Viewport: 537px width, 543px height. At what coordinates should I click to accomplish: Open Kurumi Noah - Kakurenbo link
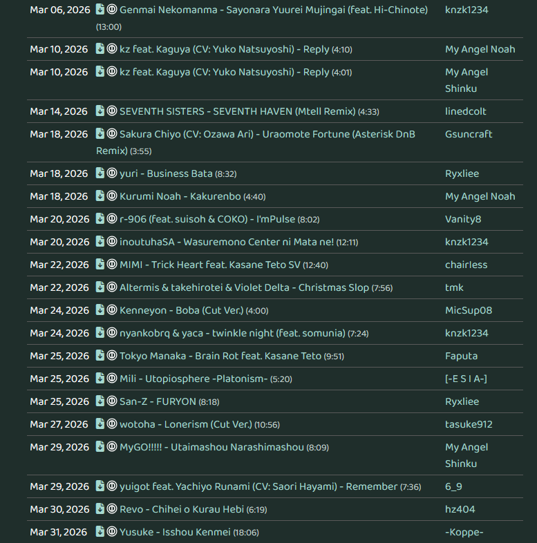(180, 196)
